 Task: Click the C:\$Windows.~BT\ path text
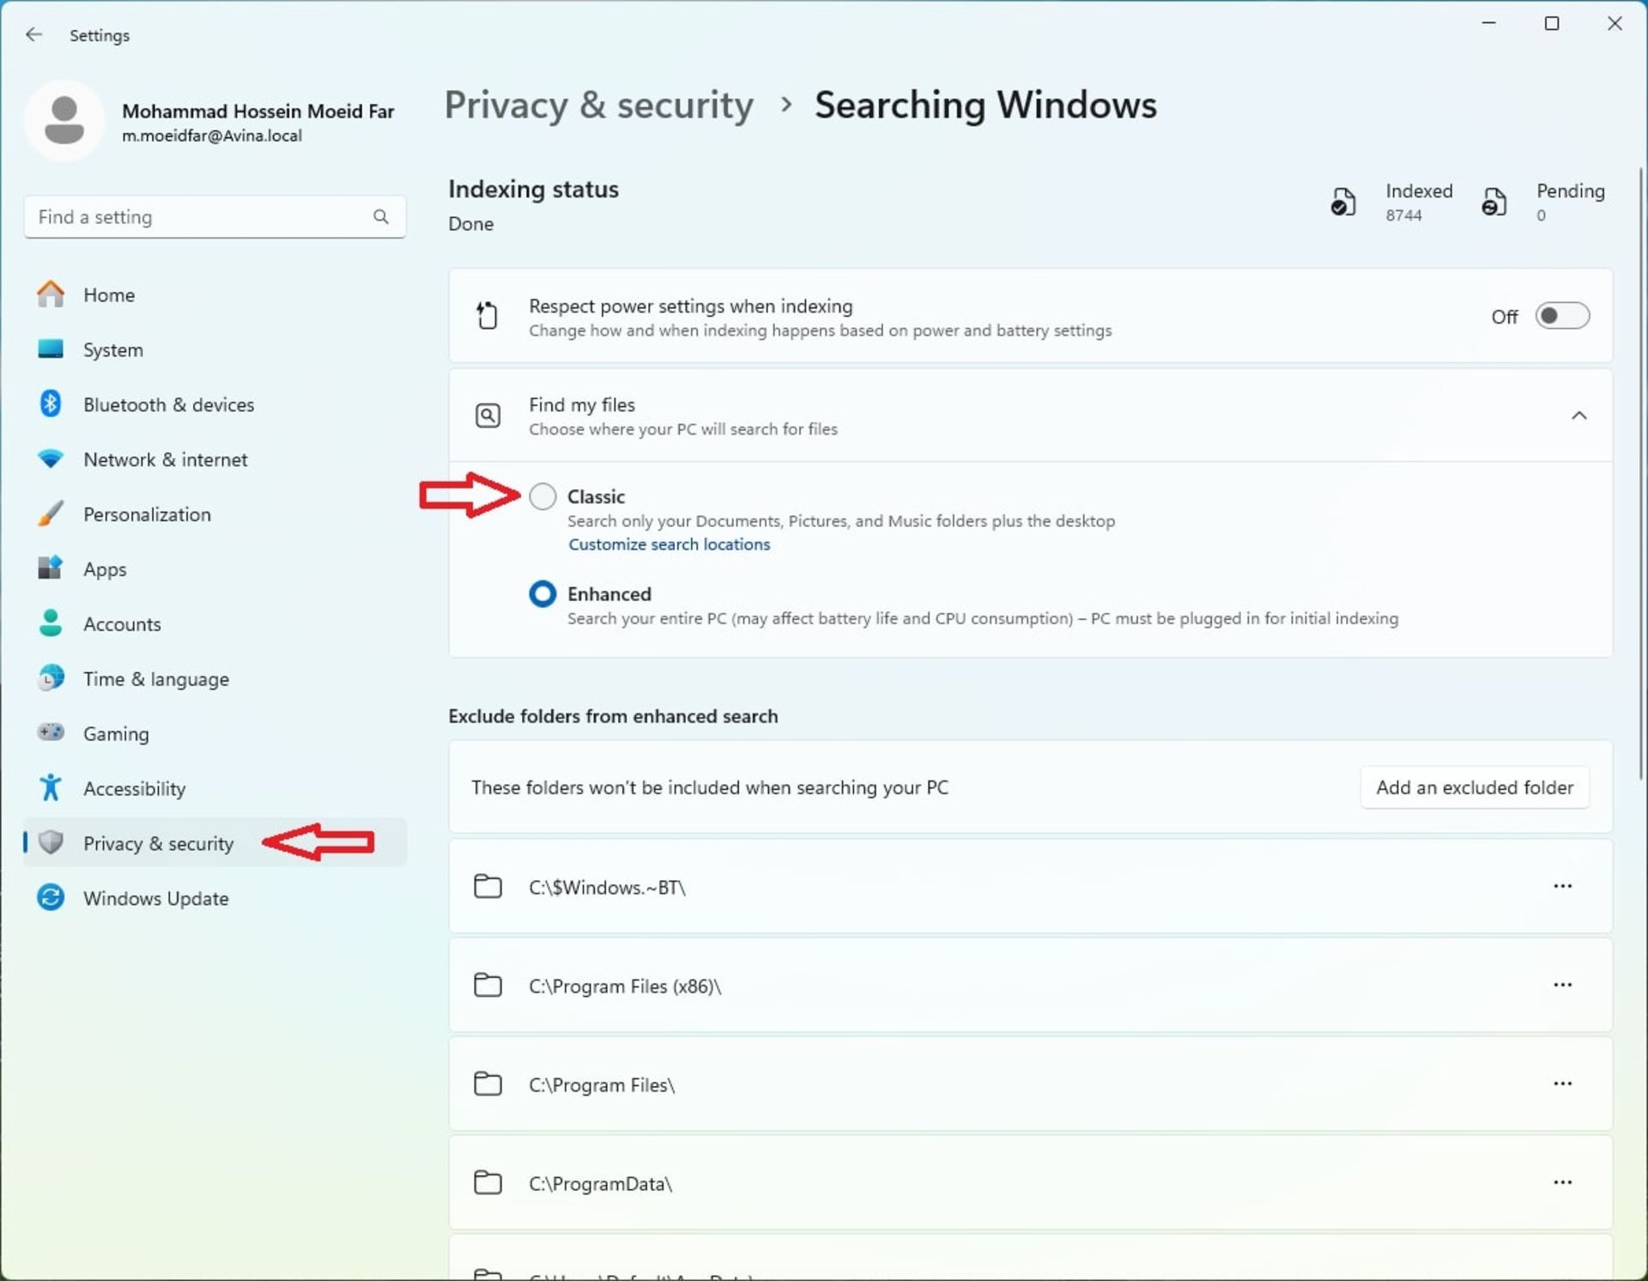click(x=607, y=887)
